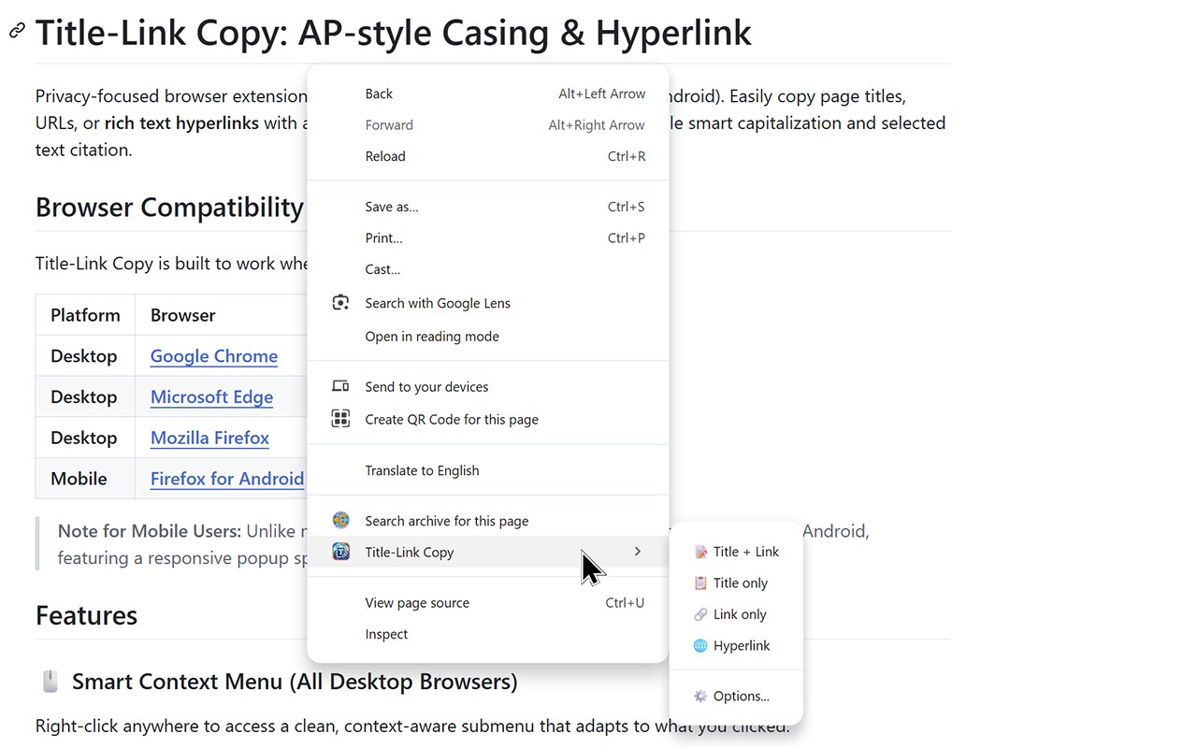Viewport: 1197px width, 748px height.
Task: Click the anchor link icon beside the page title
Action: [x=17, y=32]
